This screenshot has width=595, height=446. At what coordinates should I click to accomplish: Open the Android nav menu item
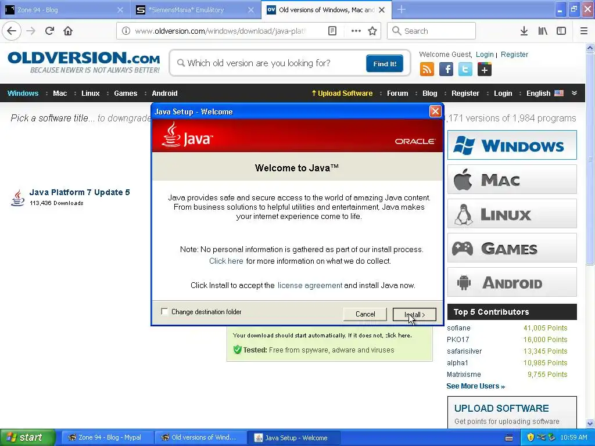[x=164, y=93]
